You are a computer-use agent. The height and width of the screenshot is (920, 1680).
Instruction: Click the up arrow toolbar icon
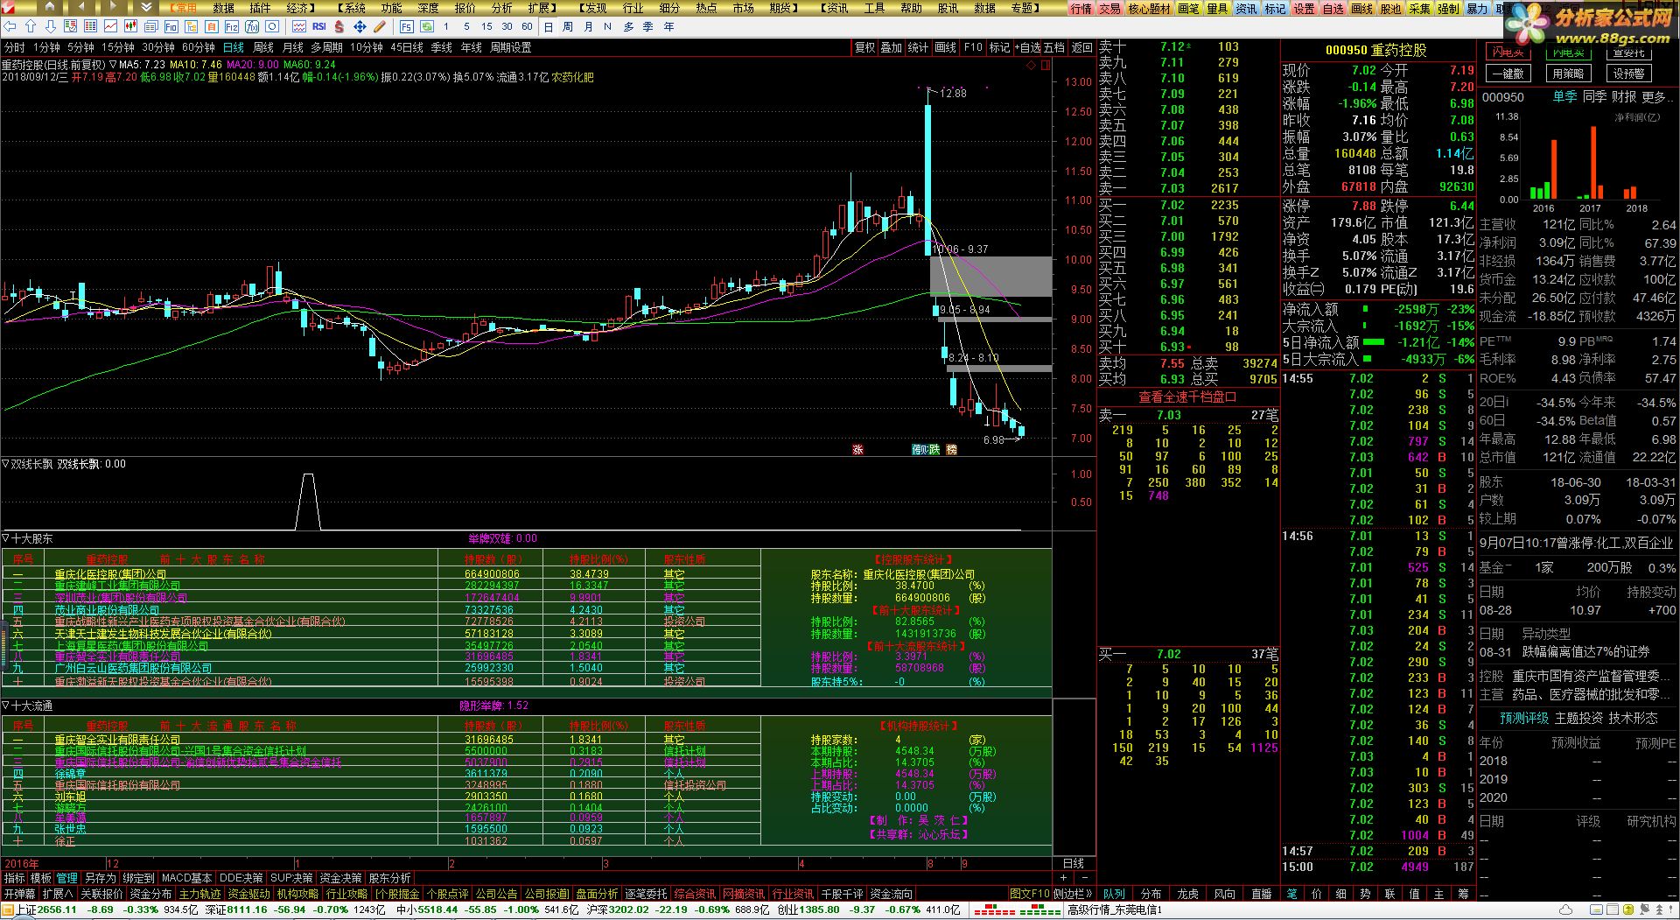[30, 26]
